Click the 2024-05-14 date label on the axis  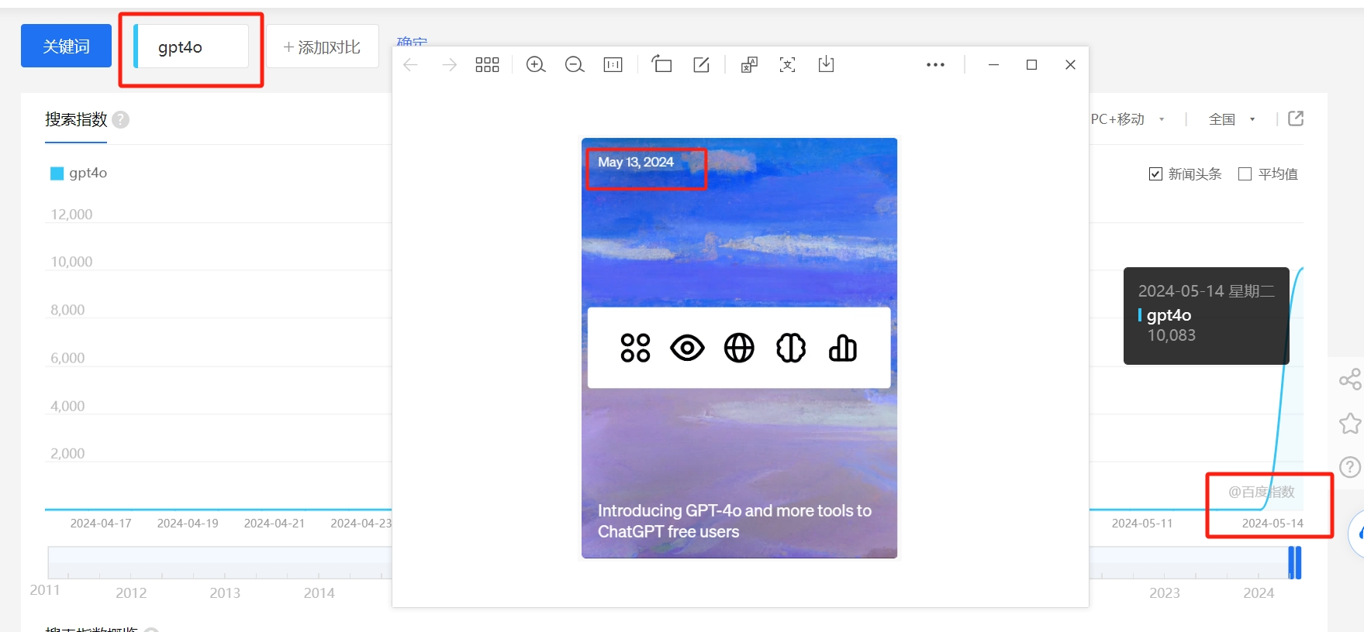1272,524
